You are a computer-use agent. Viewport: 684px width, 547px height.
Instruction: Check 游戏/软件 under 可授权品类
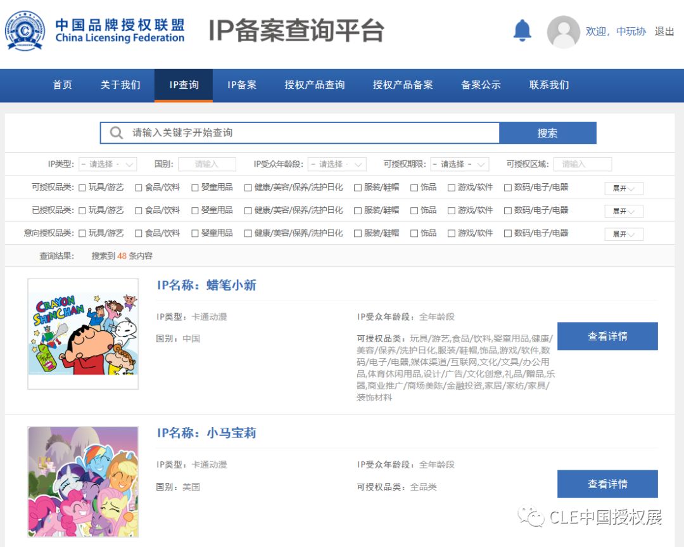click(x=452, y=188)
